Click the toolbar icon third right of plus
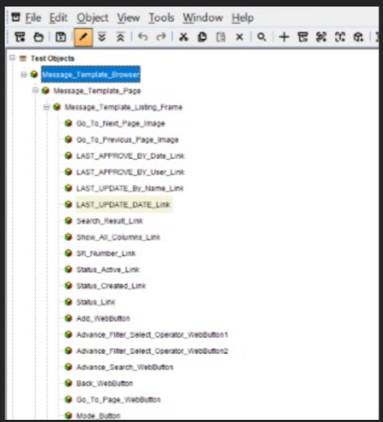The image size is (383, 422). [340, 37]
